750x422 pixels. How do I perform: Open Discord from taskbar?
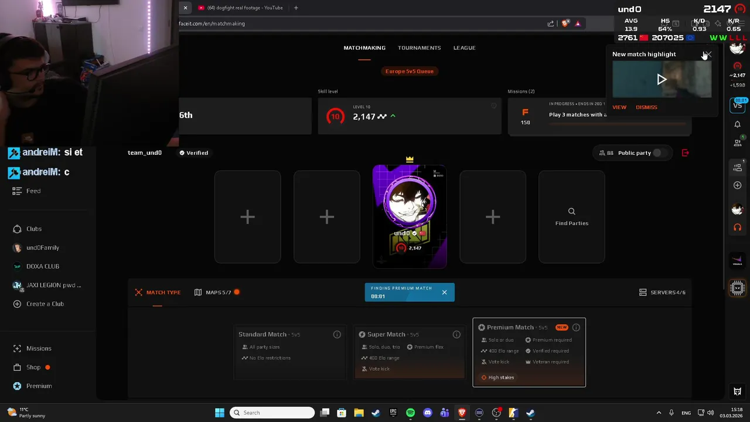[428, 413]
